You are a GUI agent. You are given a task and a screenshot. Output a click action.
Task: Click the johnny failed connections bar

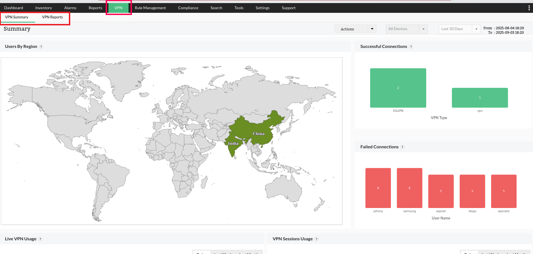tap(378, 188)
